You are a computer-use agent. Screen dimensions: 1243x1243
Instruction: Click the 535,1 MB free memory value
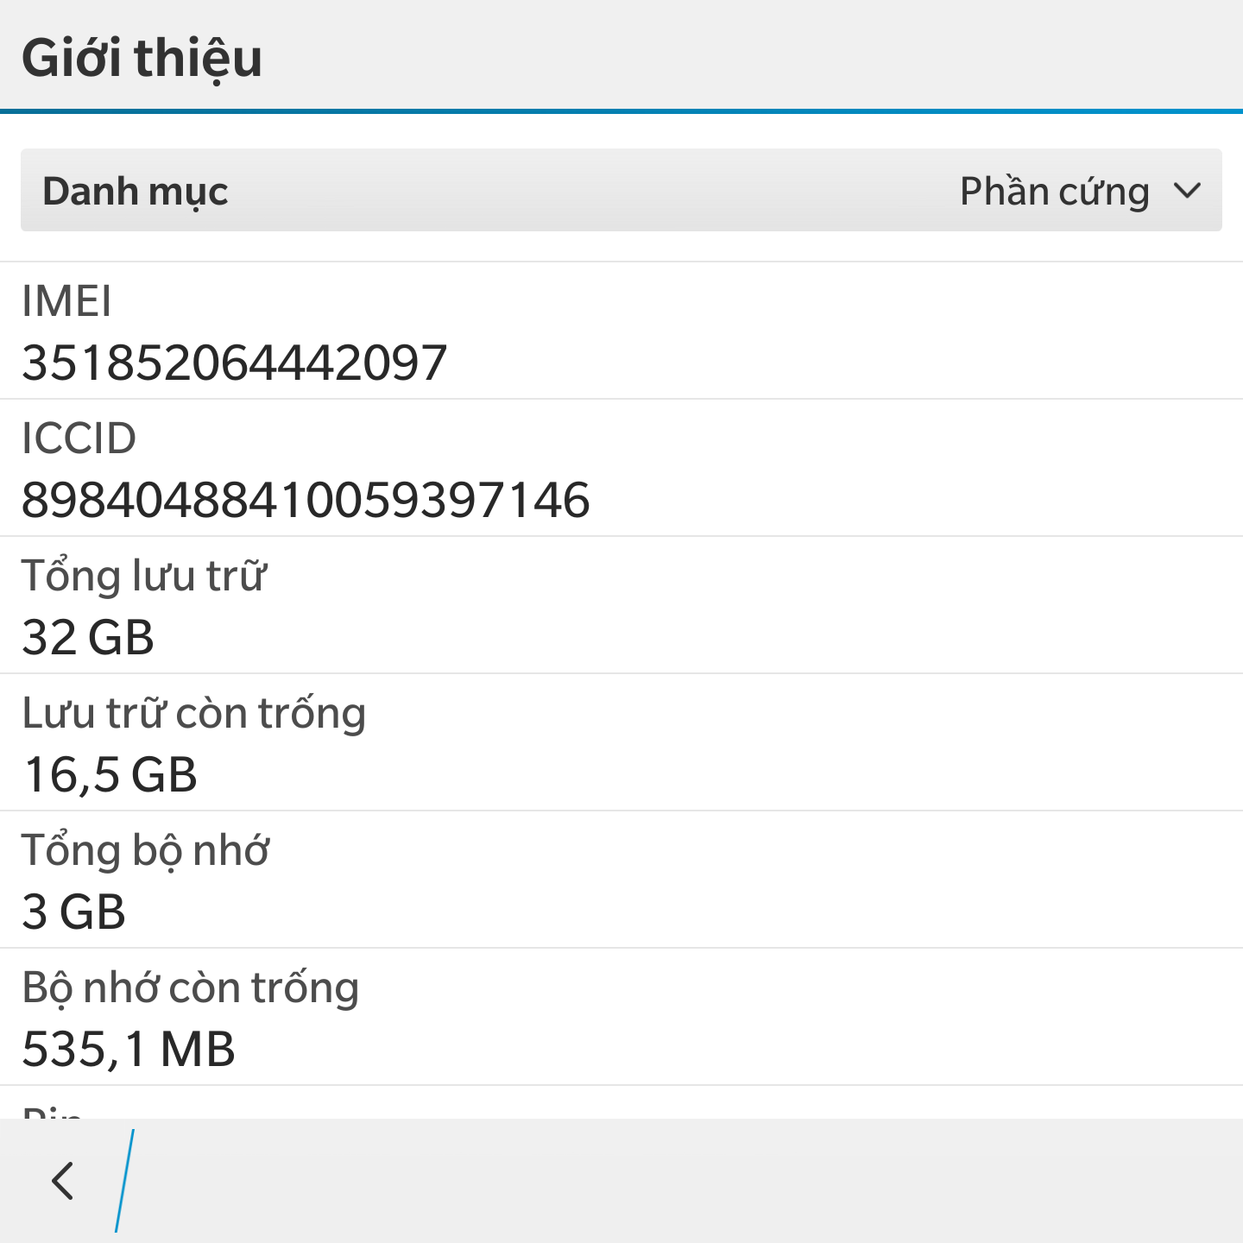click(x=129, y=1049)
